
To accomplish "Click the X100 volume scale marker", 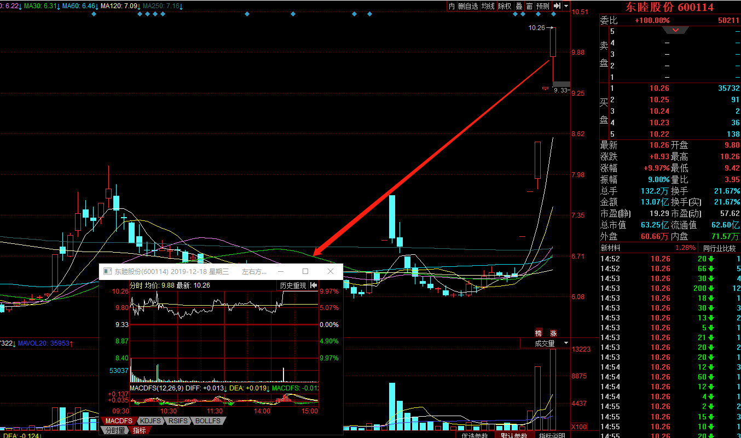I will [580, 427].
